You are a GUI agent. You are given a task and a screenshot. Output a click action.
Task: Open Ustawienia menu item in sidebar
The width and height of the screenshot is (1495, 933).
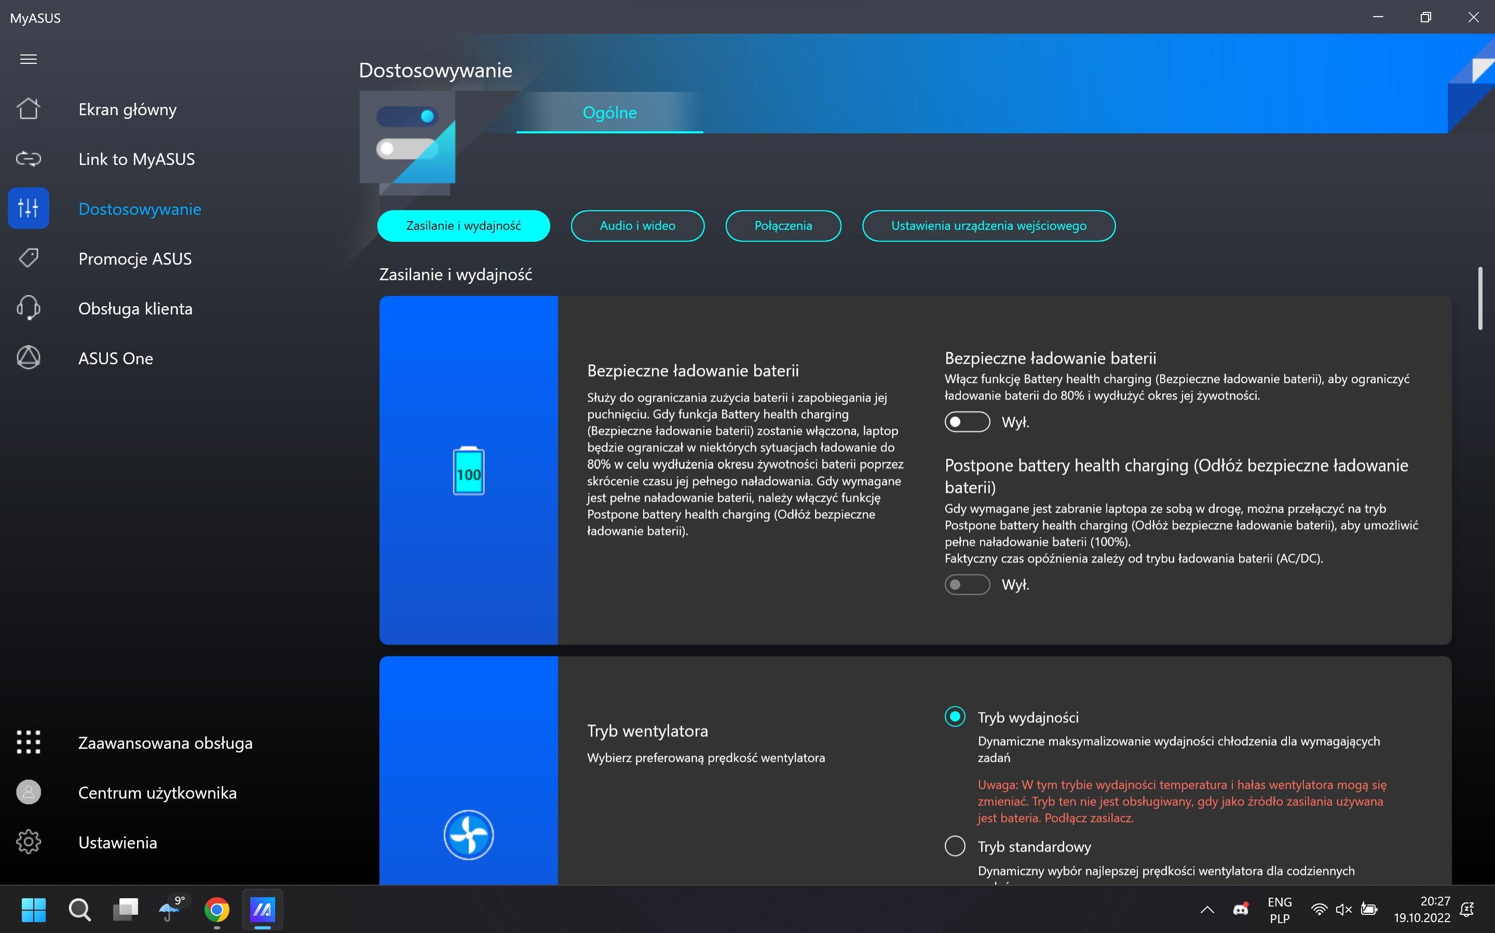[117, 842]
